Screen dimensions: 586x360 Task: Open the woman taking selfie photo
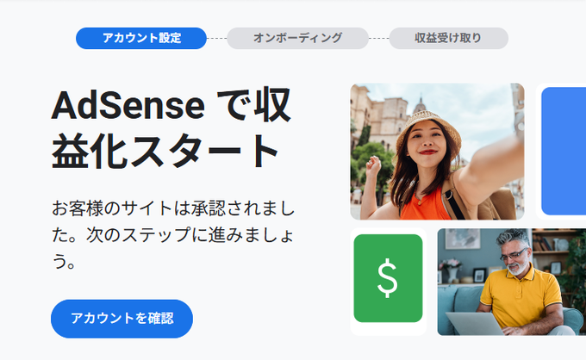click(x=437, y=152)
